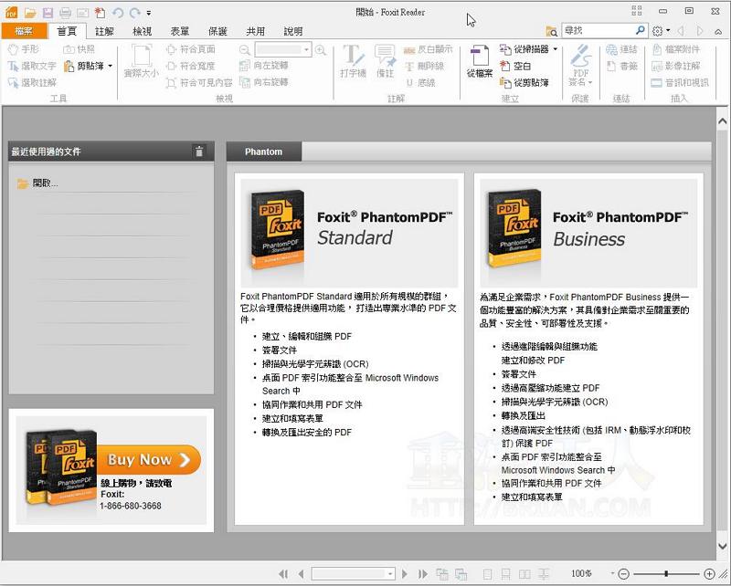Click the Redo arrow in the title bar
Viewport: 731px width, 586px height.
pyautogui.click(x=135, y=13)
